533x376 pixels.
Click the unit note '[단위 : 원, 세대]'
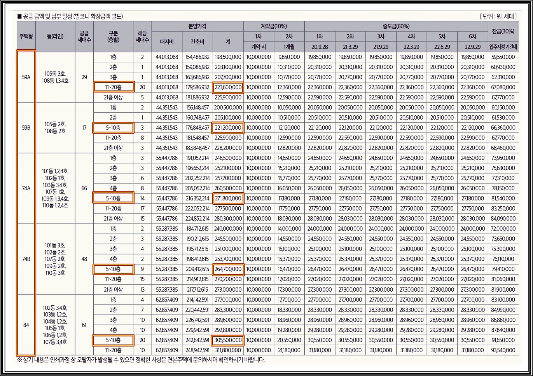click(x=498, y=16)
